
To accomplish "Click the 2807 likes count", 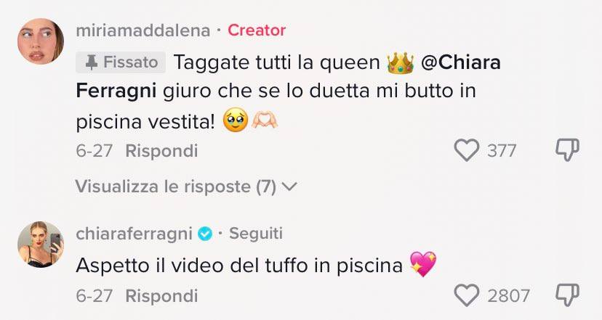I will coord(508,295).
